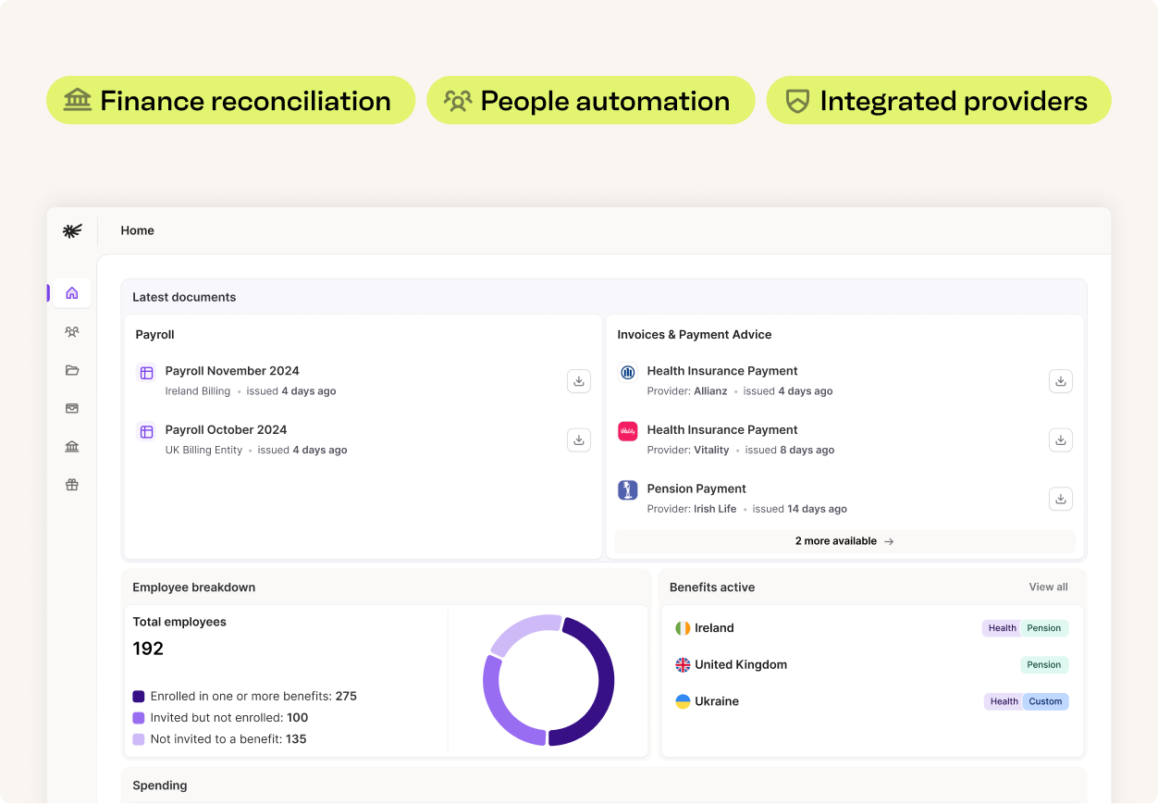Open the United Kingdom benefits row

(871, 664)
